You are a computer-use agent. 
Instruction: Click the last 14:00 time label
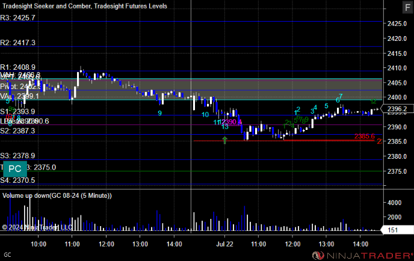(360, 244)
